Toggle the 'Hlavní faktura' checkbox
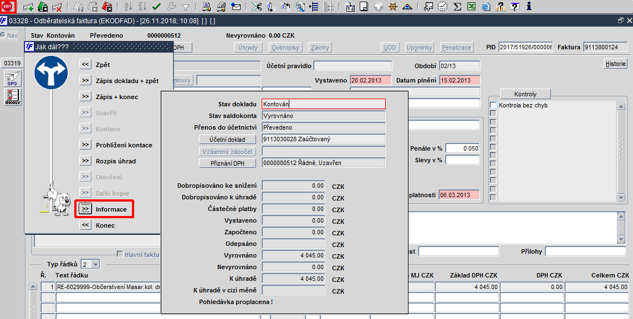 click(x=120, y=254)
